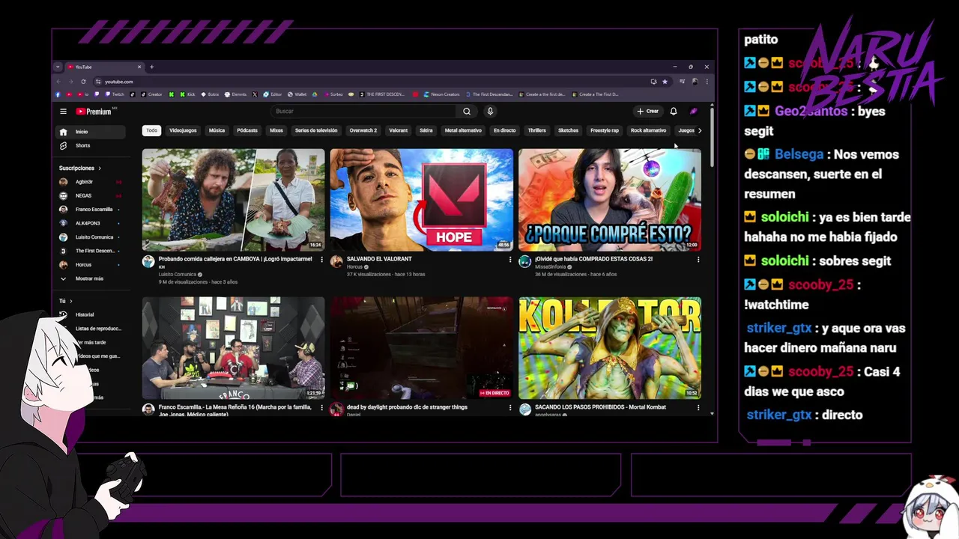
Task: Go back with the browser back arrow
Action: click(x=58, y=82)
